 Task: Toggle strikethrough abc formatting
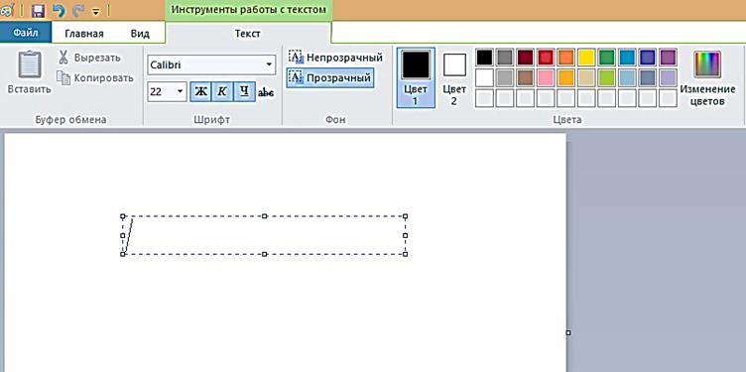[x=266, y=92]
